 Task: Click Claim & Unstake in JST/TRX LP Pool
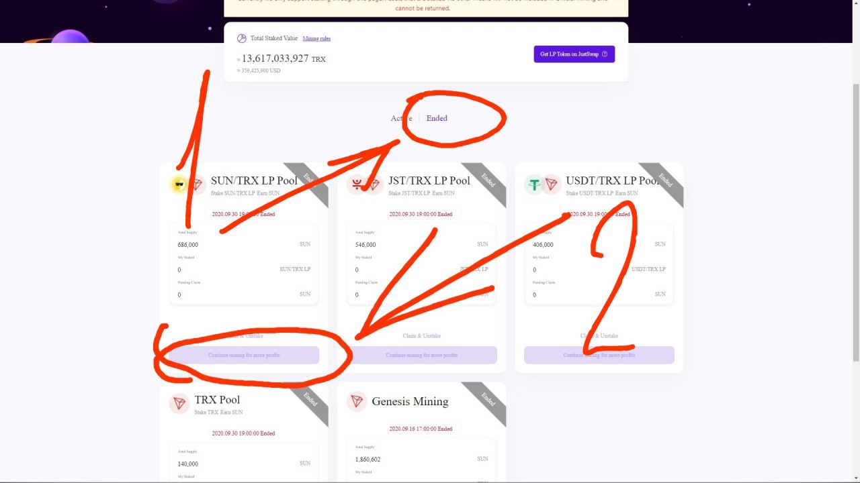point(422,335)
